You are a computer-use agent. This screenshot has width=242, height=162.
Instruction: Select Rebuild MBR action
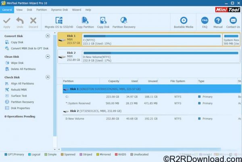pos(19,89)
